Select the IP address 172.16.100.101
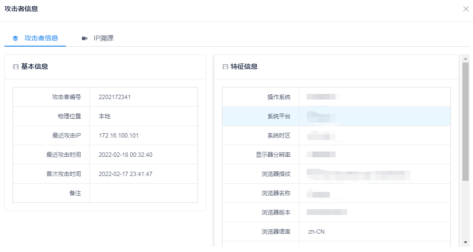Screen dimensions: 473x252 [x=118, y=136]
